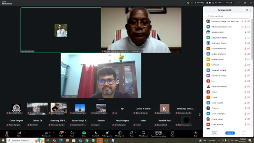Select Arindam Ghosh thumbnail in gallery strip

[x=37, y=109]
